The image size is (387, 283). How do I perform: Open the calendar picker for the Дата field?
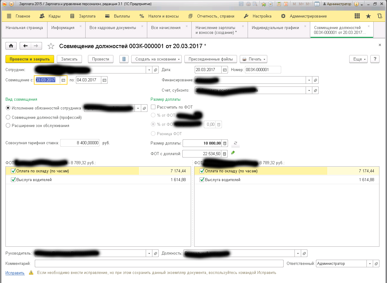225,70
